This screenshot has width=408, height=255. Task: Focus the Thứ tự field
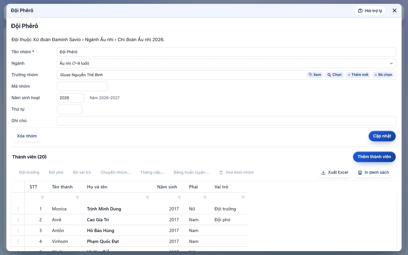click(x=69, y=109)
